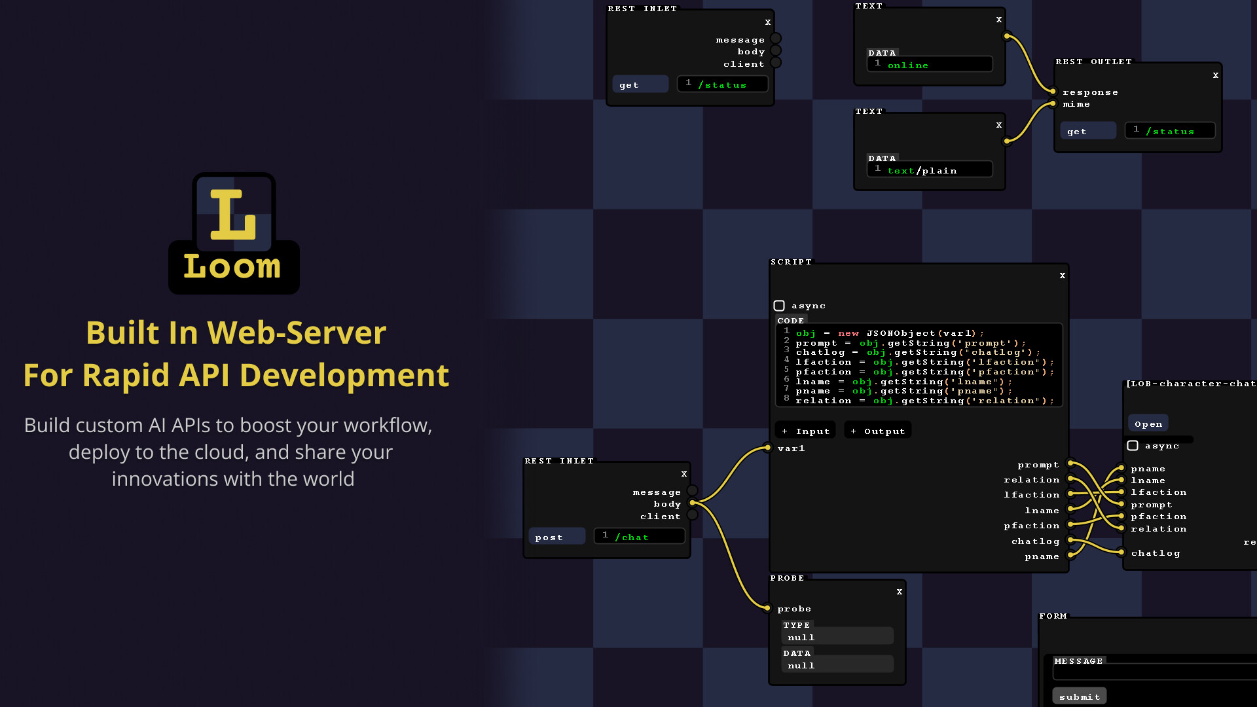Click the text/plain data field
The image size is (1257, 707).
[x=930, y=170]
